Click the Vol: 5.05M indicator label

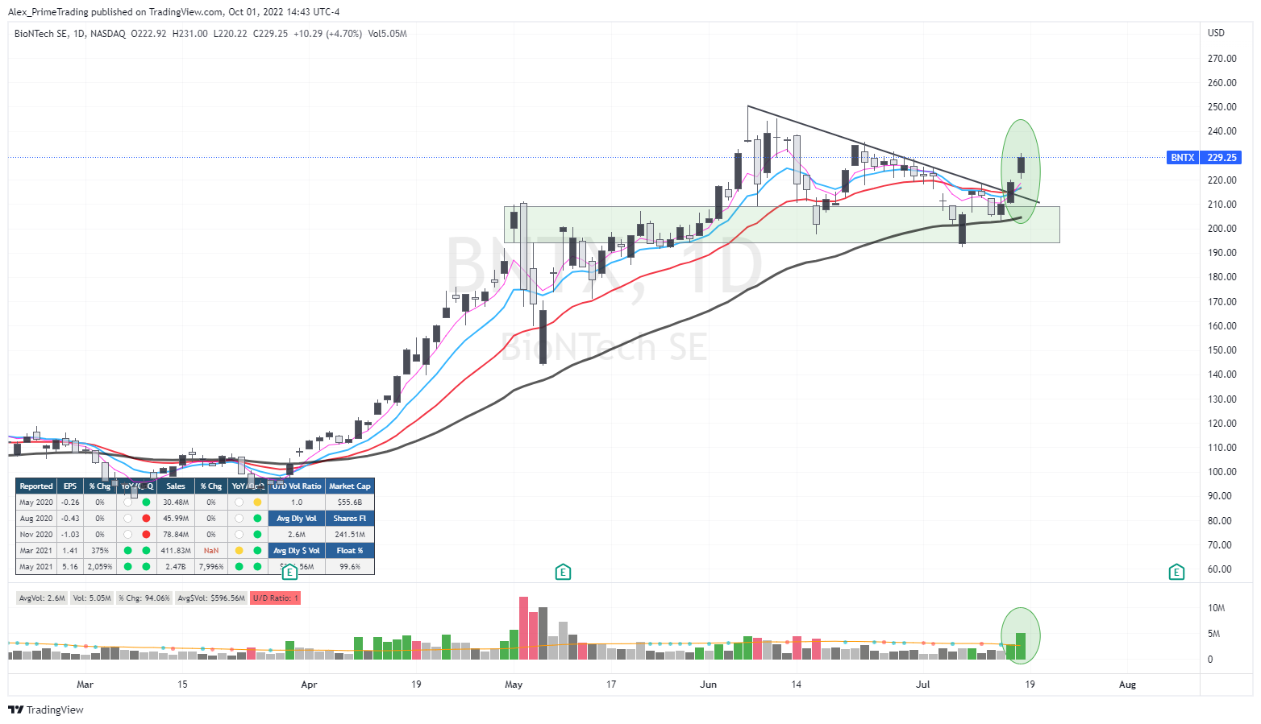[x=91, y=598]
